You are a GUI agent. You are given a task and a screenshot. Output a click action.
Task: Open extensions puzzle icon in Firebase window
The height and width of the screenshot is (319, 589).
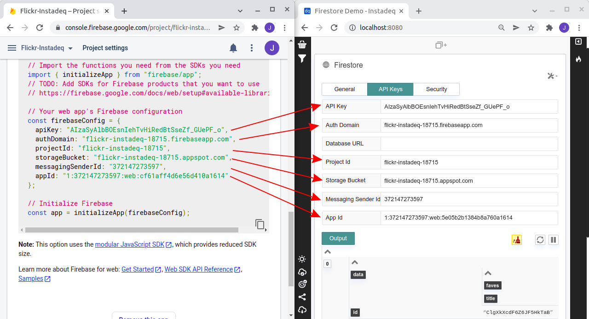click(255, 28)
